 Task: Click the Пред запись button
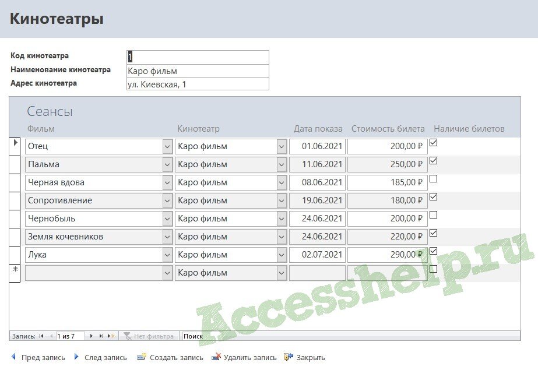click(x=38, y=357)
